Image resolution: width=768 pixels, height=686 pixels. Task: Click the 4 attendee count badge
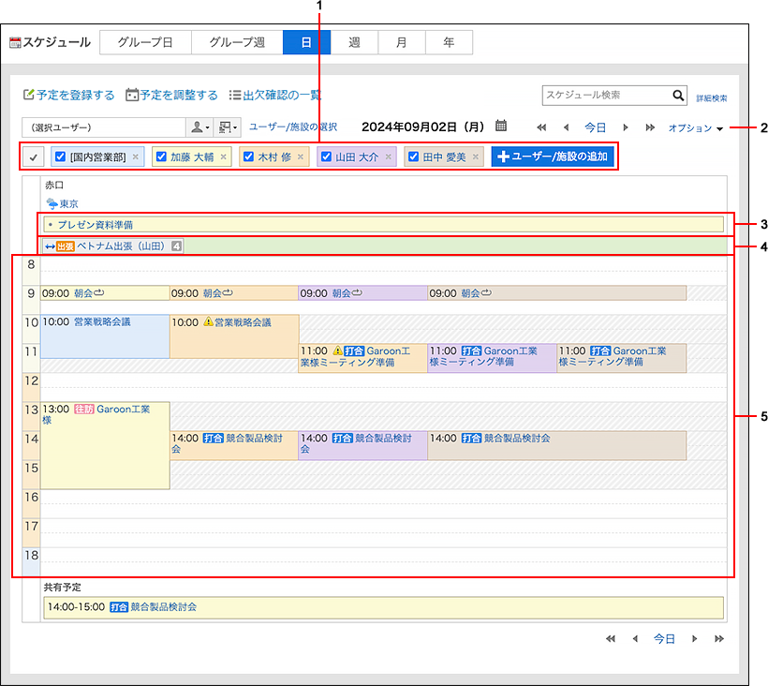click(176, 246)
